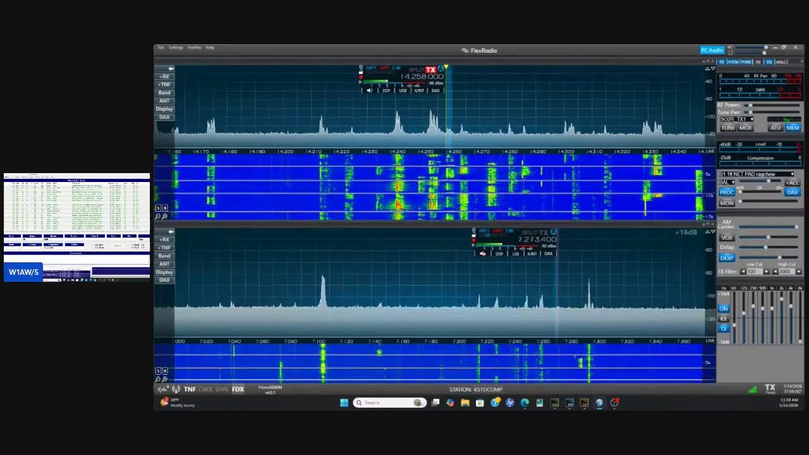Click the antenna tower icon beside TNF
809x455 pixels.
tap(176, 389)
